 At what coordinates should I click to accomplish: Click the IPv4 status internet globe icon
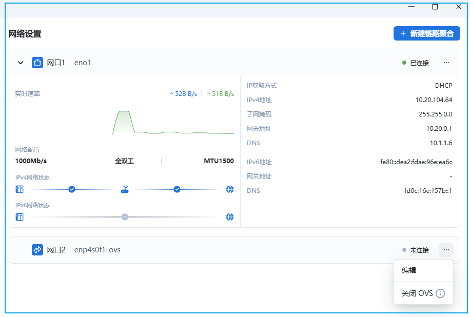[230, 189]
